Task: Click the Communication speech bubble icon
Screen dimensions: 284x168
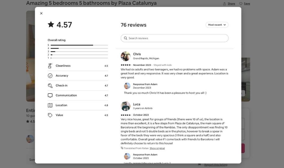Action: pos(50,95)
